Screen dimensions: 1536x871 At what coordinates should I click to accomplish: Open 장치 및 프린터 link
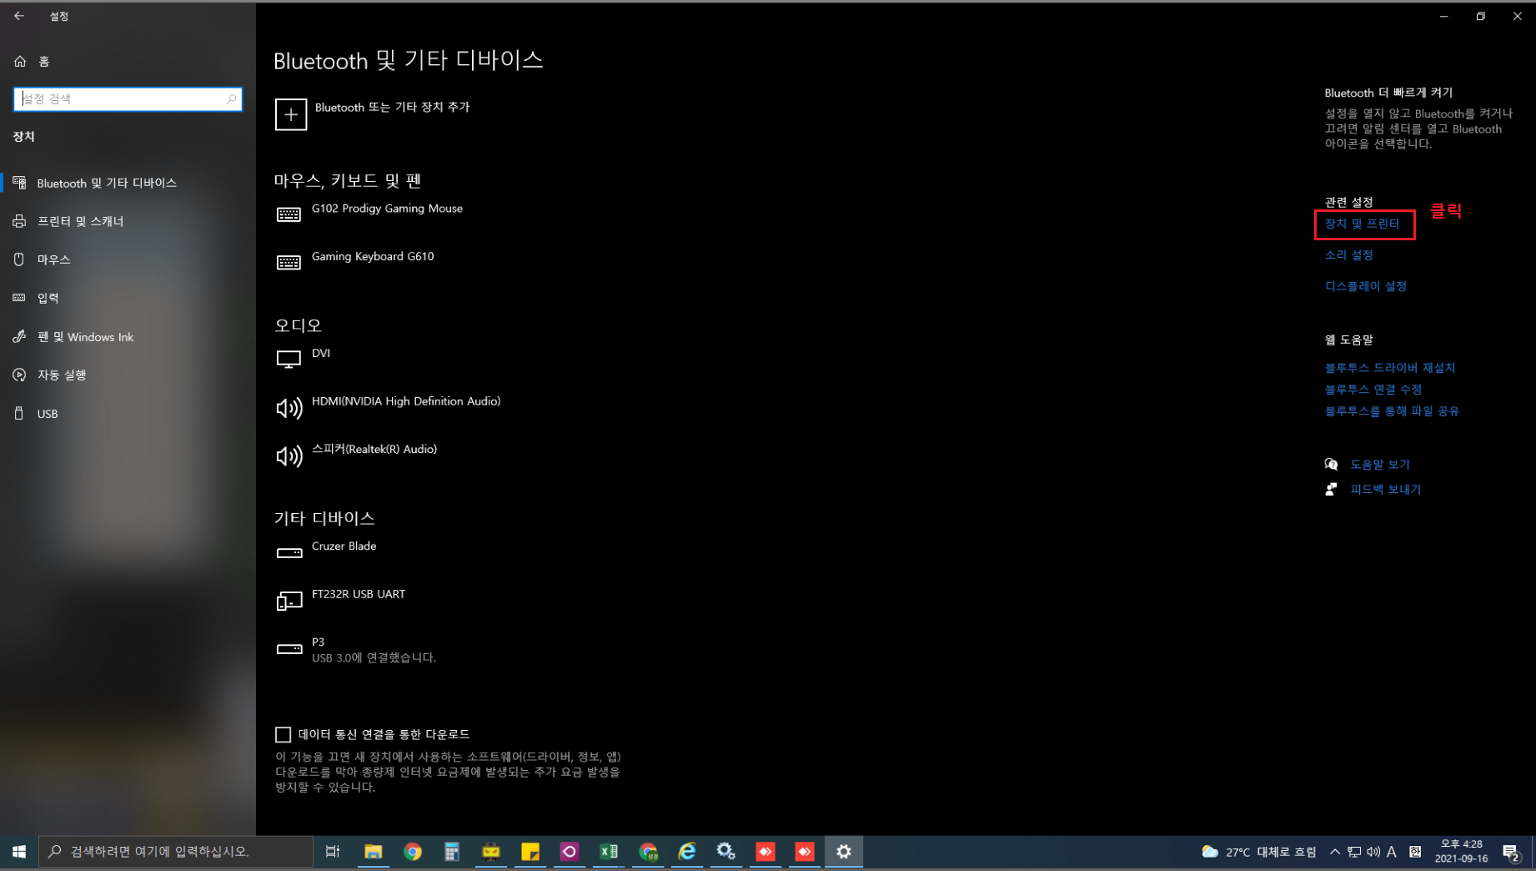point(1362,224)
